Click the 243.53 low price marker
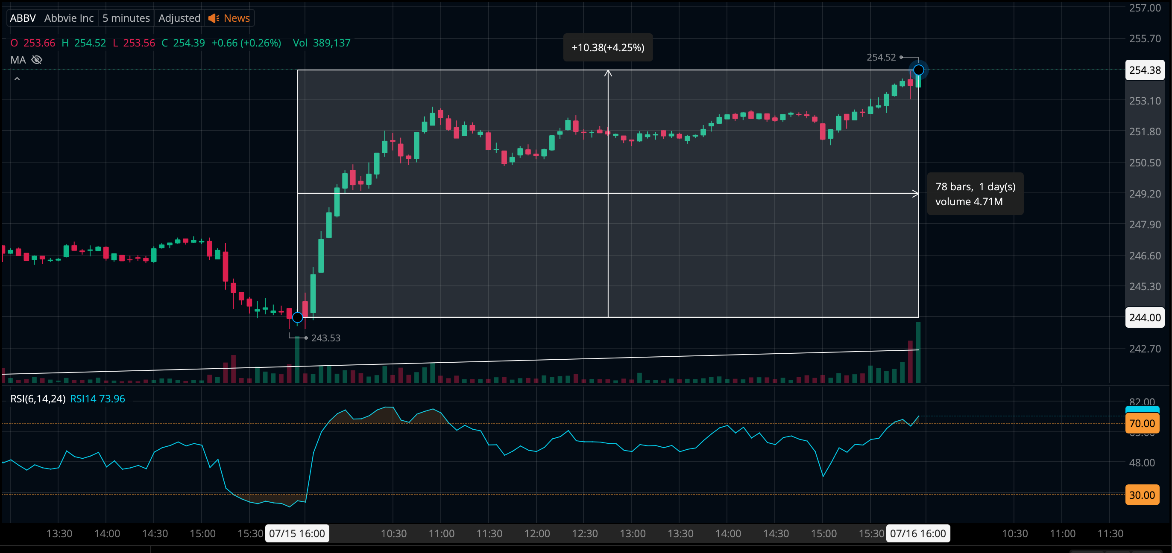1172x553 pixels. coord(326,338)
